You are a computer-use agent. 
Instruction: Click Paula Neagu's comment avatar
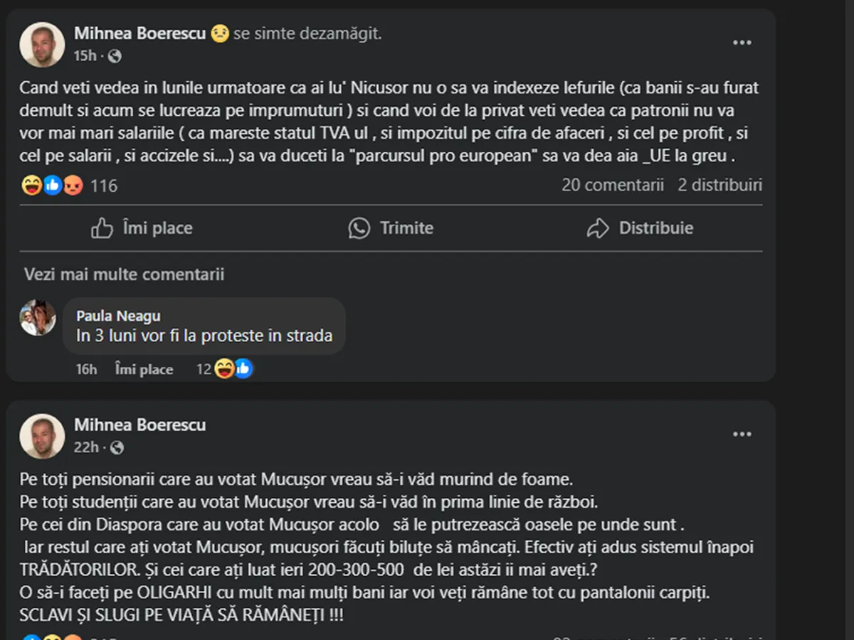pos(38,318)
